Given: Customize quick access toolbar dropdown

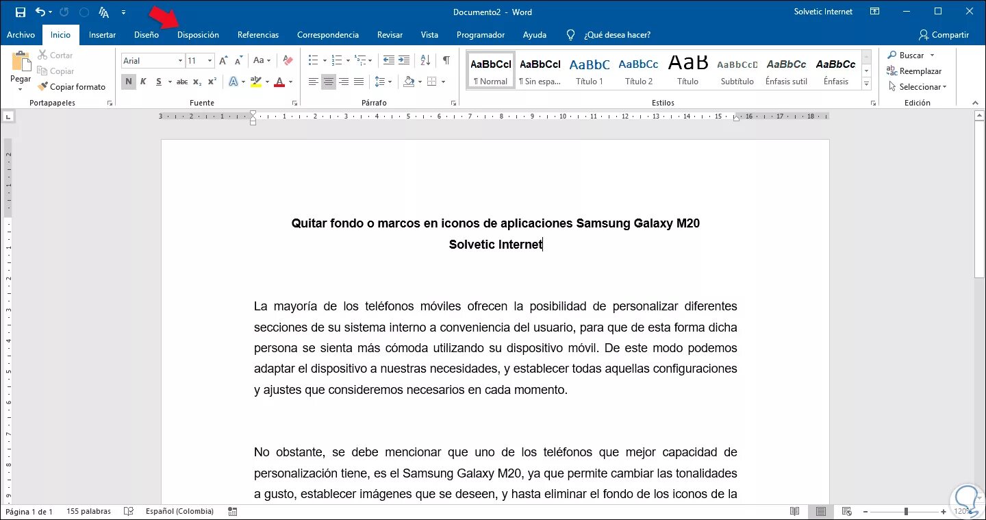Looking at the screenshot, I should point(123,12).
